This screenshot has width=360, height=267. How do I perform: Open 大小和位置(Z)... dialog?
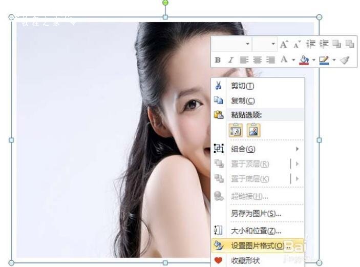[258, 231]
